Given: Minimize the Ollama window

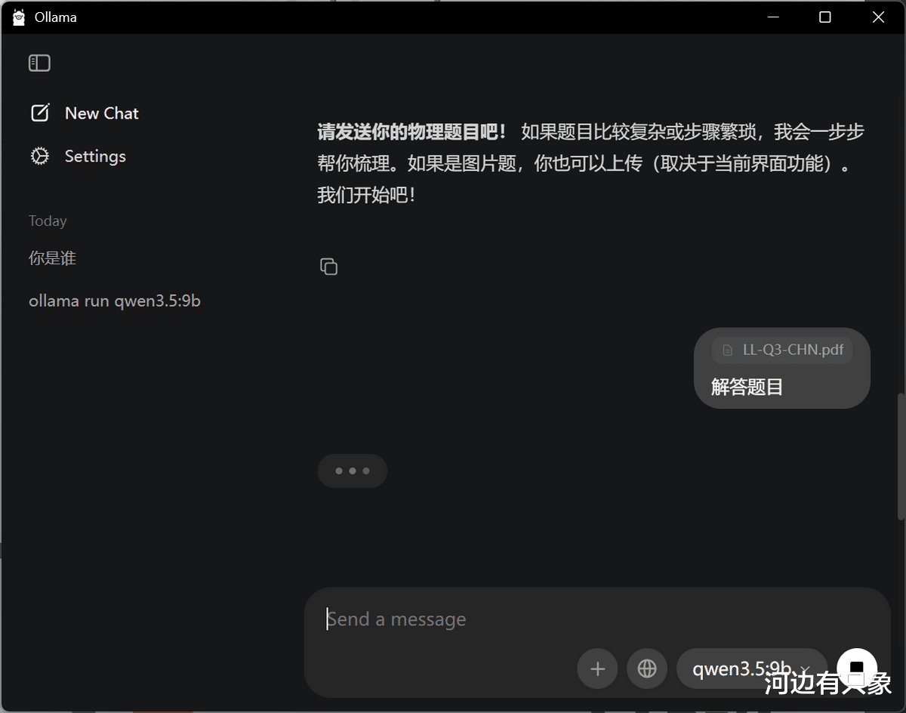Looking at the screenshot, I should point(772,17).
